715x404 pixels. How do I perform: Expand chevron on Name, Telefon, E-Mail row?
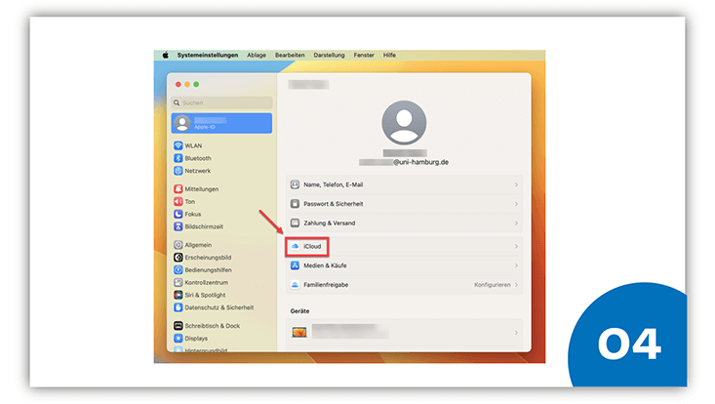(x=516, y=184)
